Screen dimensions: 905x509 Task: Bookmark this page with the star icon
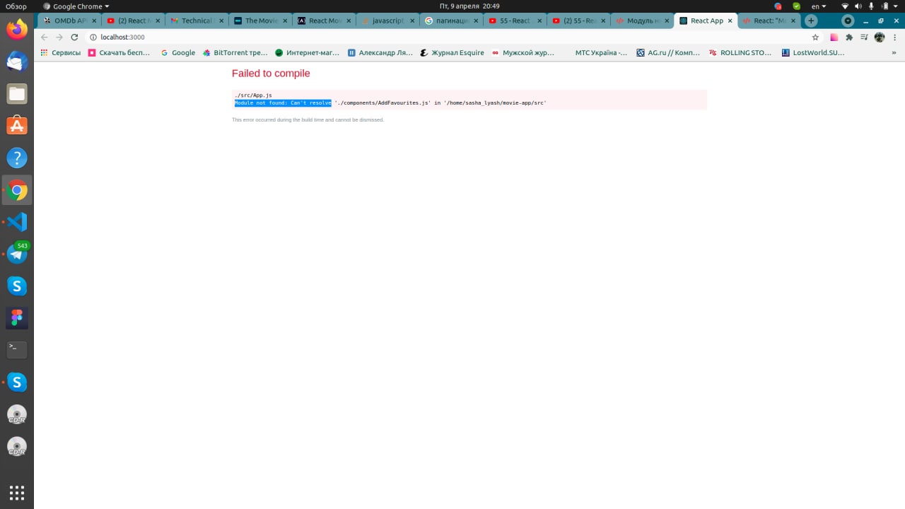click(x=815, y=37)
